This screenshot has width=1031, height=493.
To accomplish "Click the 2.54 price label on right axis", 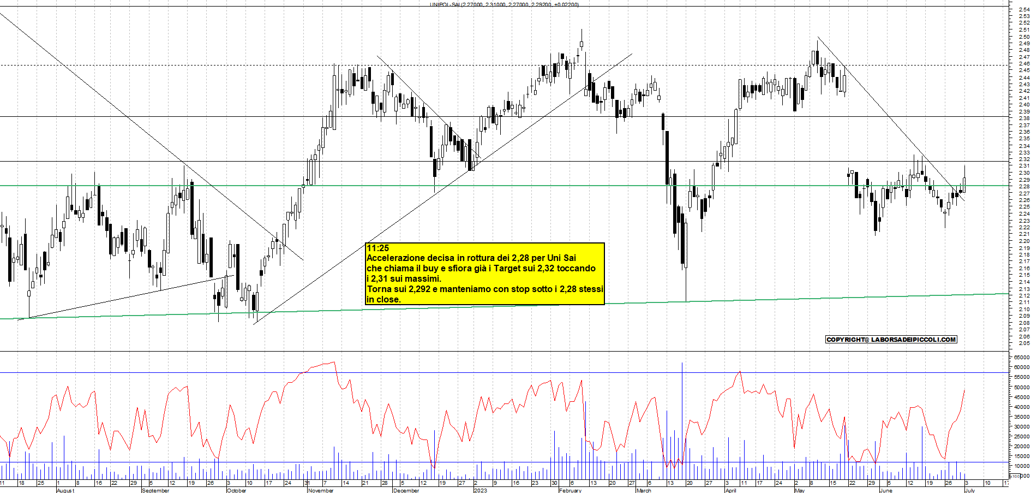I will pyautogui.click(x=1024, y=9).
